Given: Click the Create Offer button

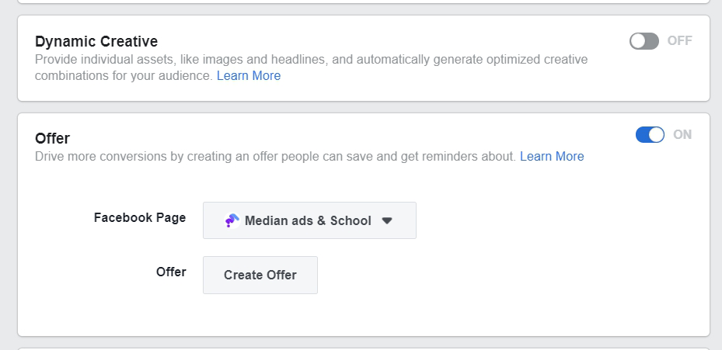Looking at the screenshot, I should point(260,275).
